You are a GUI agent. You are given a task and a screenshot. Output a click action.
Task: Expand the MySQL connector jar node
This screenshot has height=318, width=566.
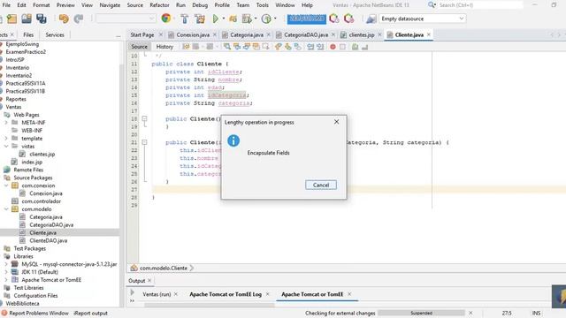click(6, 264)
